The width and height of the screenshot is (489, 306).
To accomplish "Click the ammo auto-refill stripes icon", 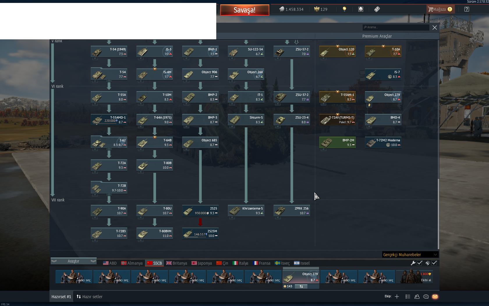I will [x=427, y=263].
